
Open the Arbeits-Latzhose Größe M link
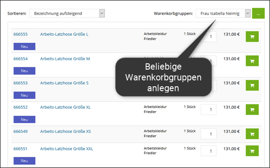coord(65,59)
